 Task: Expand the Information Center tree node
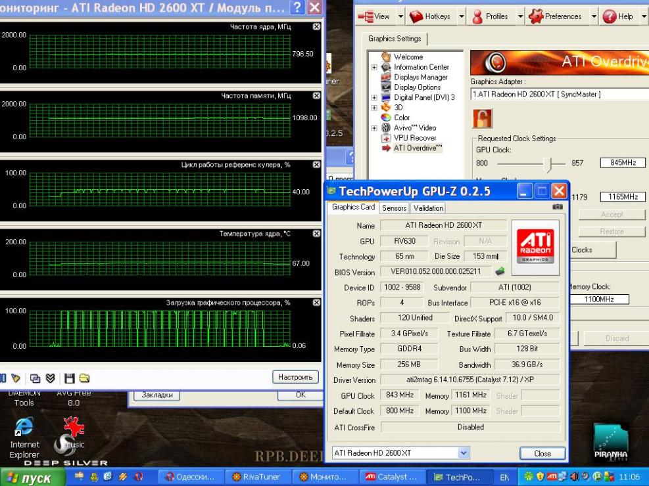tap(375, 67)
